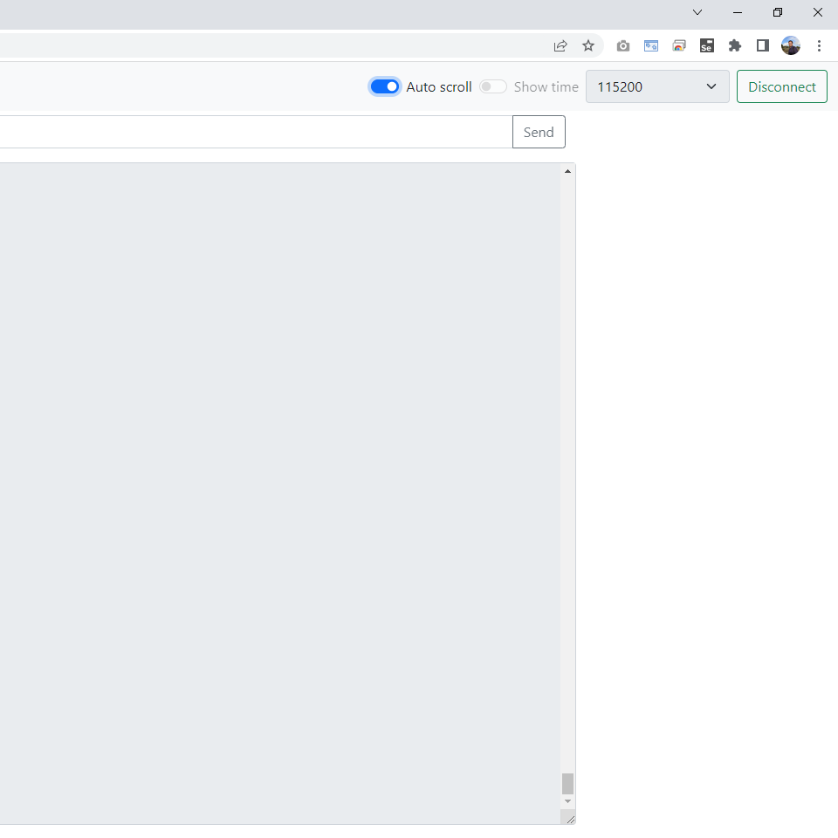Screen dimensions: 838x838
Task: Bookmark this page with the star icon
Action: coord(588,45)
